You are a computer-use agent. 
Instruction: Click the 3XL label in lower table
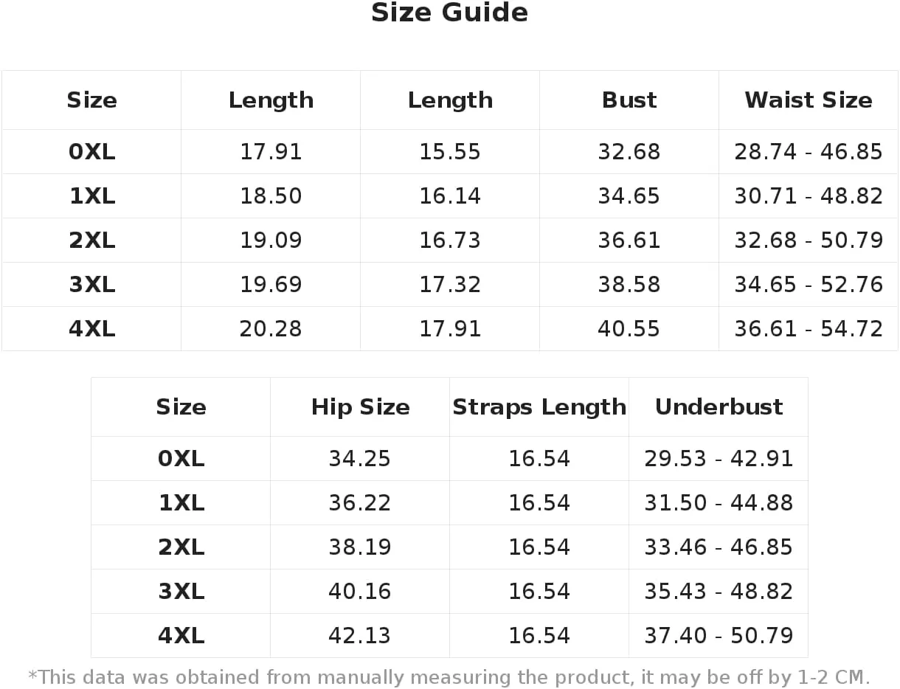pos(181,592)
